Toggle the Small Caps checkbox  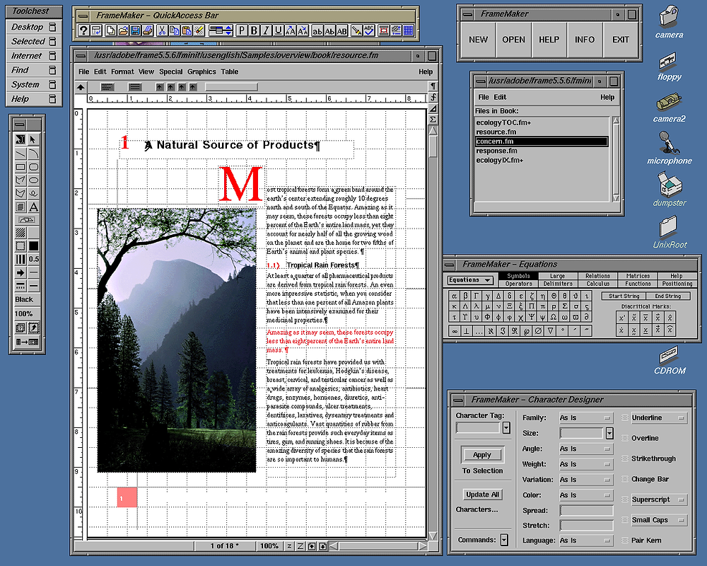click(x=625, y=520)
